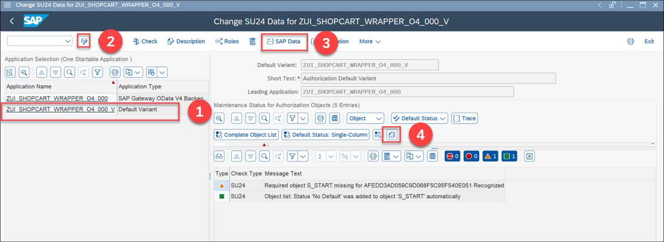Click into the Short Text field
Image resolution: width=664 pixels, height=242 pixels.
click(x=428, y=78)
